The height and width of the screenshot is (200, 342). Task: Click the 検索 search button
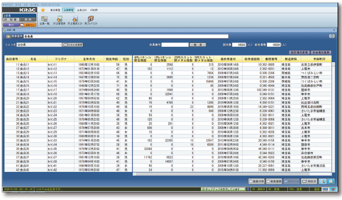[197, 45]
